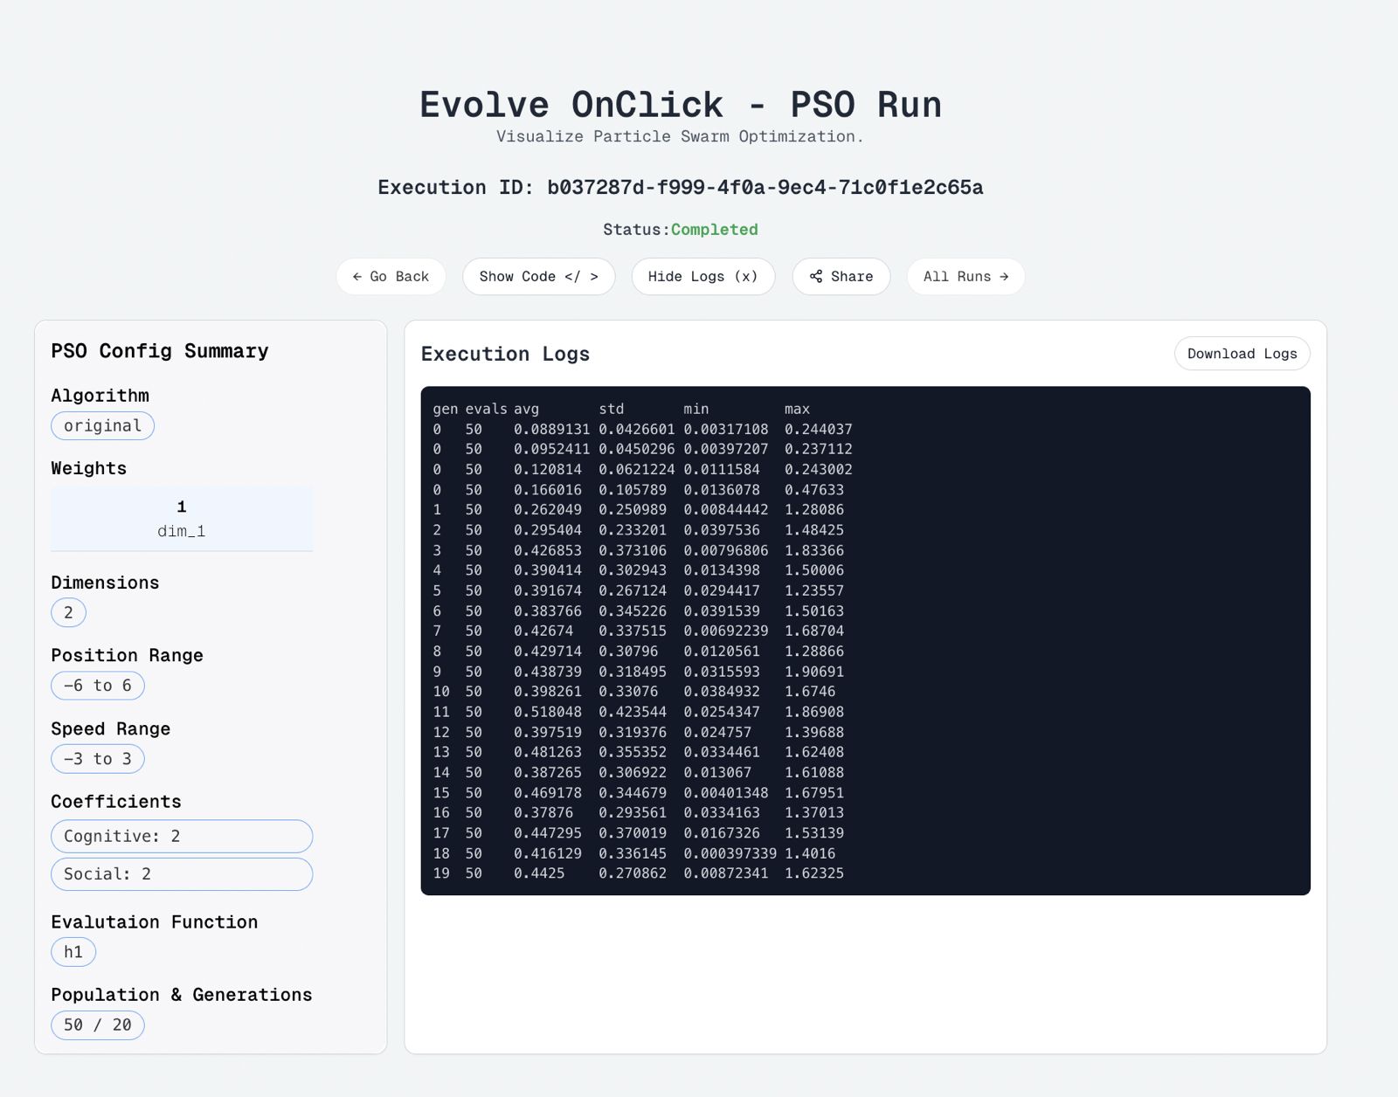Click the Cognitive: 2 coefficient chip

coord(181,836)
